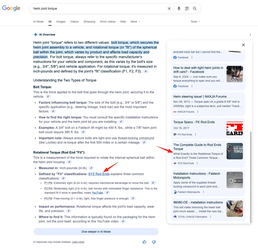Clear the search box with X icon
Image resolution: width=258 pixels, height=248 pixels.
tap(169, 9)
